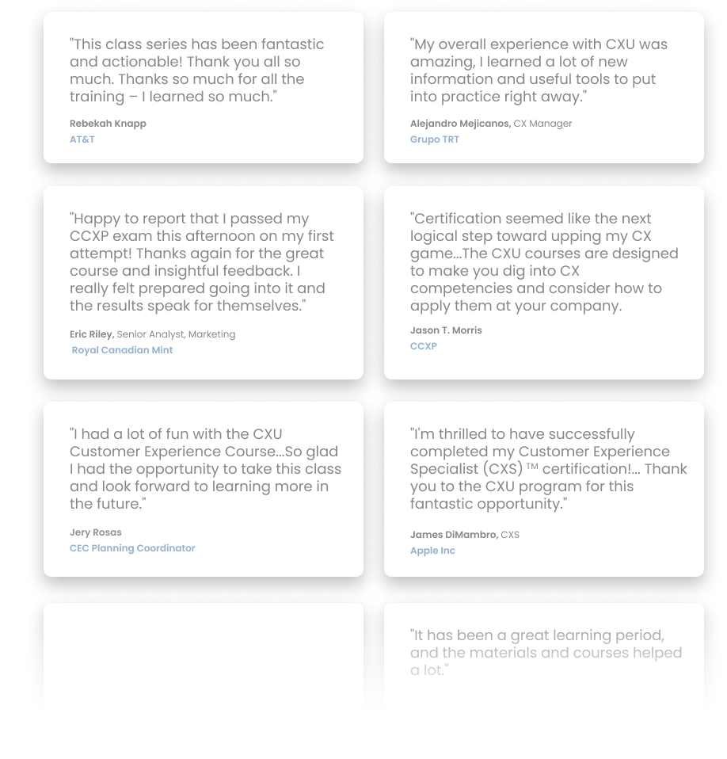Click the name Eric Riley
This screenshot has height=759, width=727.
pos(92,334)
